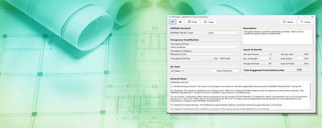The width and height of the screenshot is (322, 128).
Task: Click note '(2.) Smoking' paragraph
Action: tap(237, 92)
